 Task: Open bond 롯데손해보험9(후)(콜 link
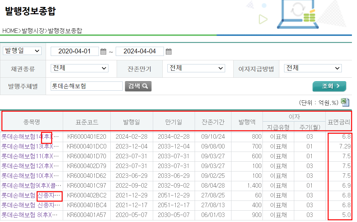point(31,185)
